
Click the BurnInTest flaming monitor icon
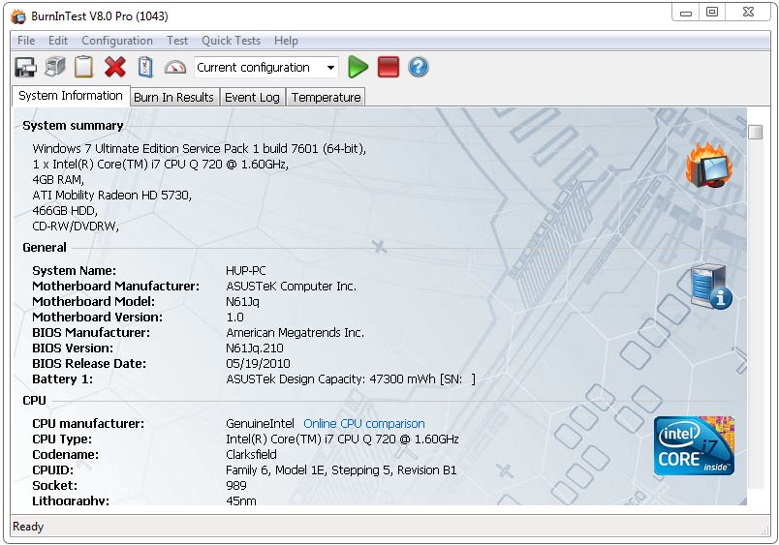[x=709, y=165]
